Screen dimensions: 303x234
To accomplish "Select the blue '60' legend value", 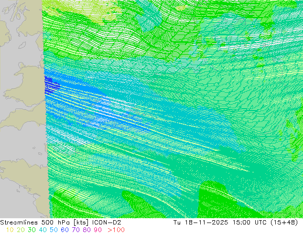I will click(65, 230).
